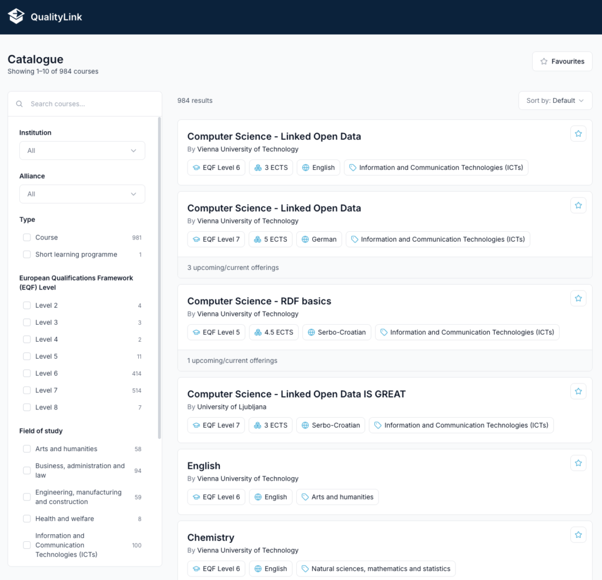Filter by Arts and humanities
This screenshot has height=580, width=602.
(27, 449)
